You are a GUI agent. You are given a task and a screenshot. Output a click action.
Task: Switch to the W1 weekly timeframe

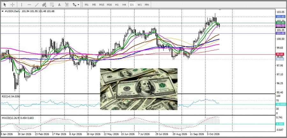140,5
